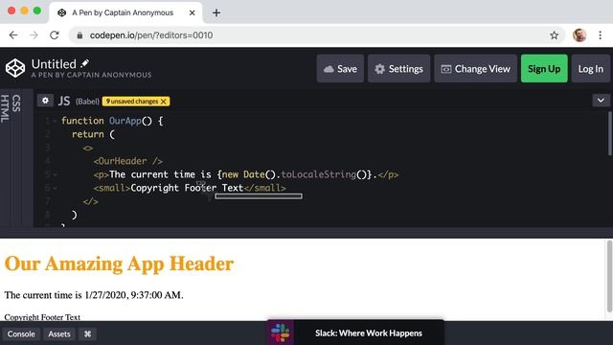Viewport: 613px width, 345px height.
Task: Click the "(Babel)" preprocessor label
Action: [x=87, y=102]
